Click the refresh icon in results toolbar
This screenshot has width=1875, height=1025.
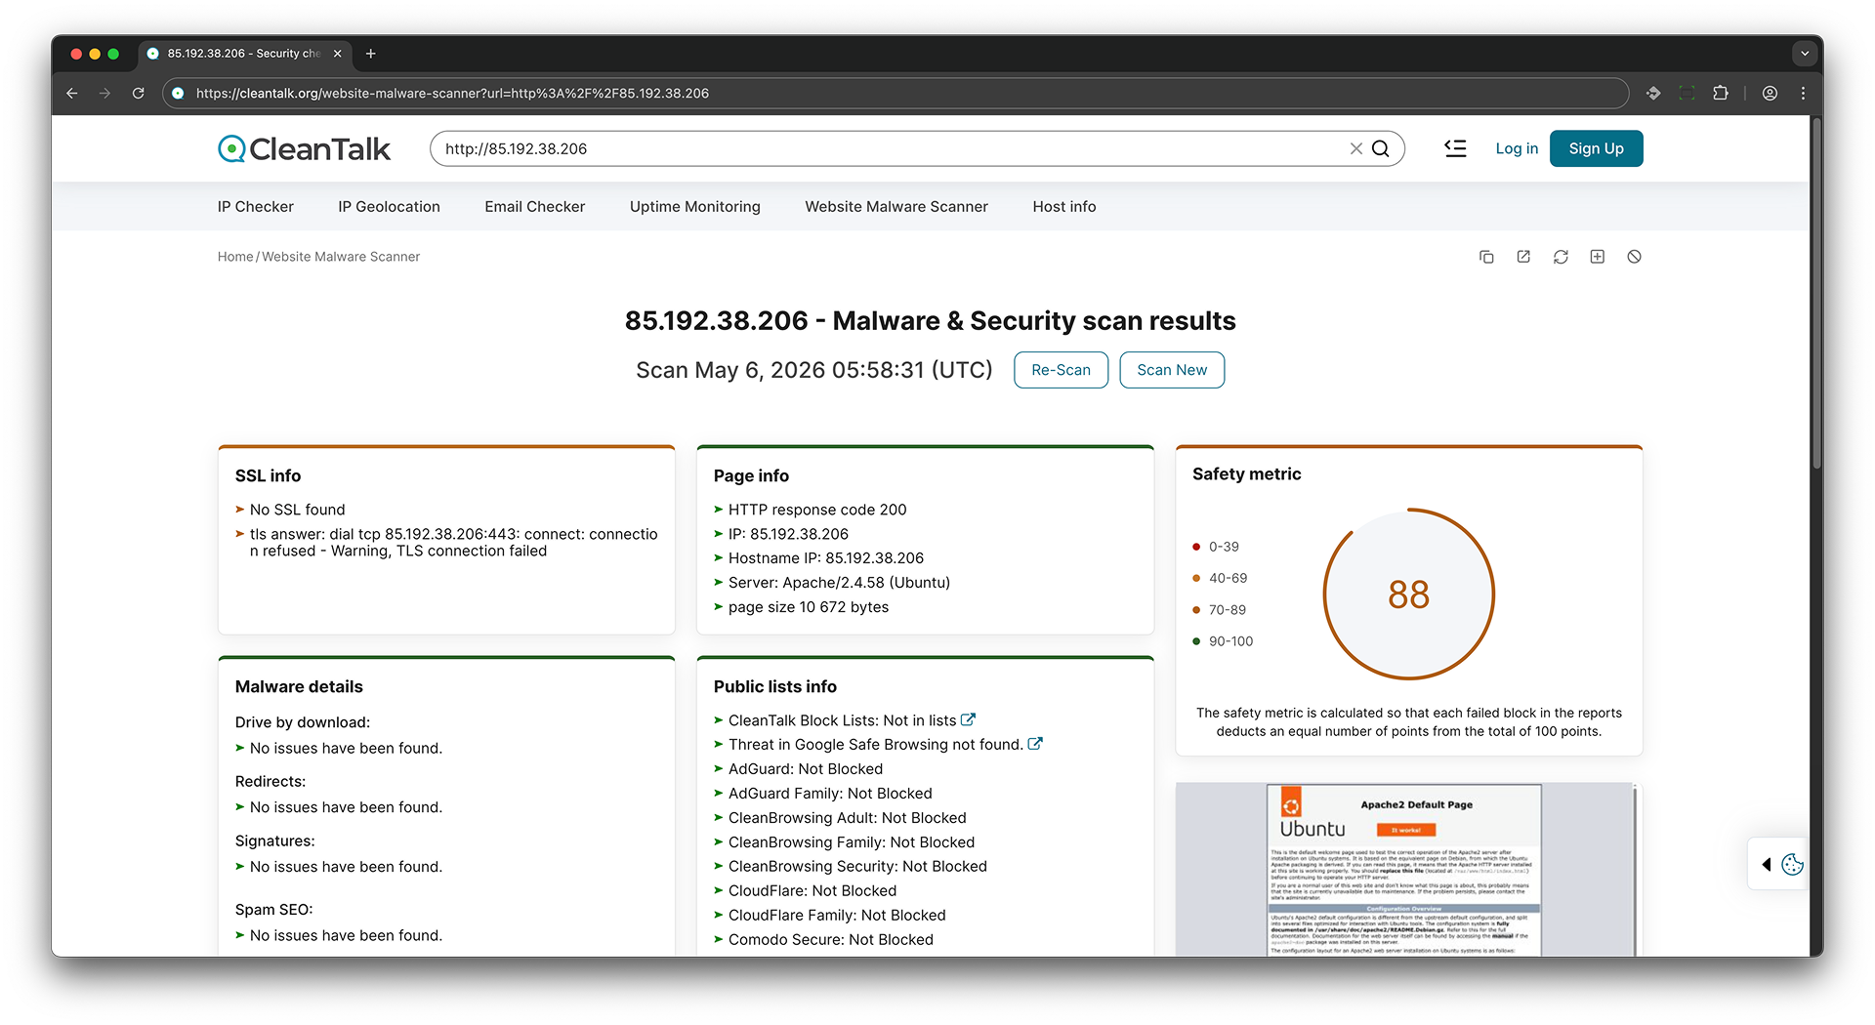1561,257
